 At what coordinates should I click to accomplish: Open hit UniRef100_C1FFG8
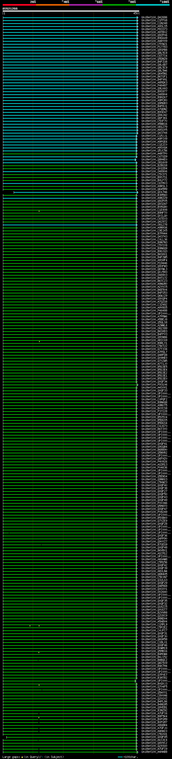point(154,20)
